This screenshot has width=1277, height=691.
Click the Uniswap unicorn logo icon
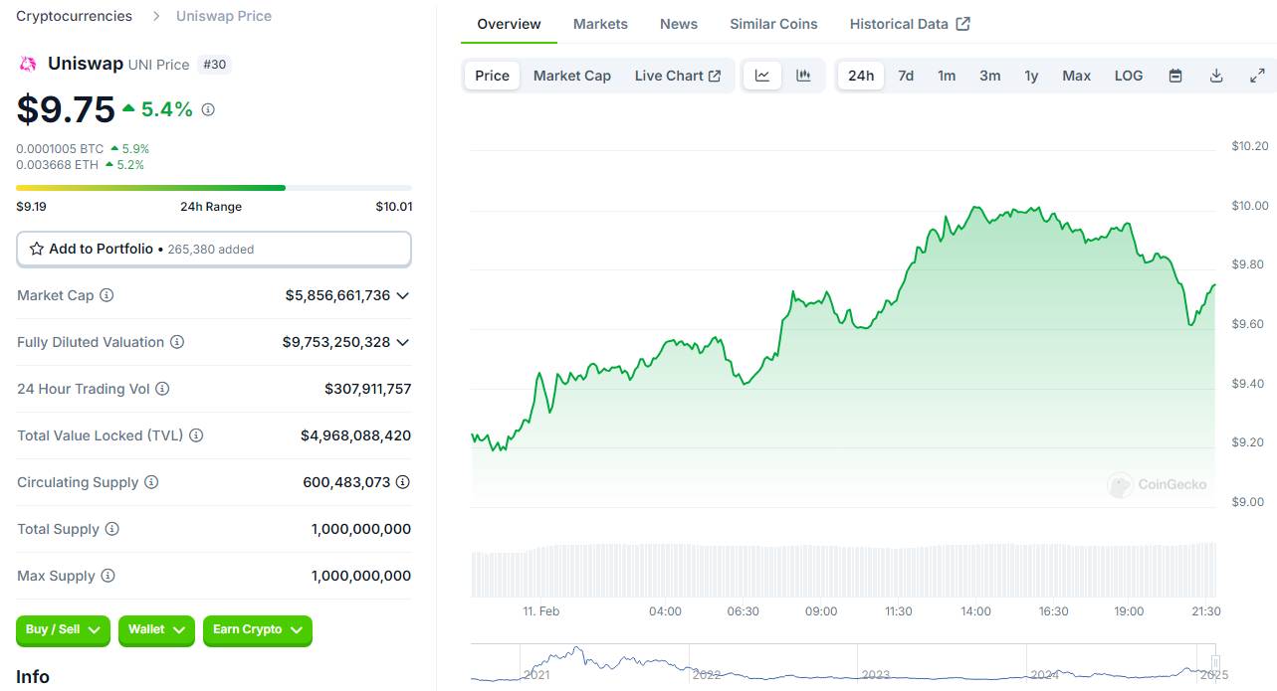tap(27, 65)
